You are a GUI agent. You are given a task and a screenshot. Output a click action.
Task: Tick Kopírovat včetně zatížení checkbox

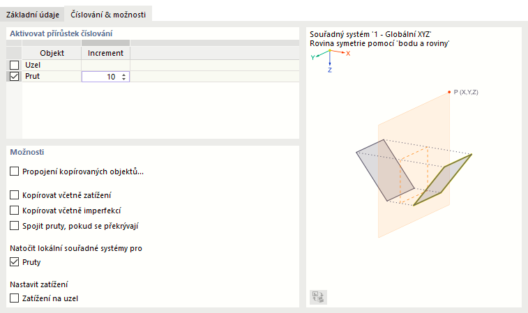pyautogui.click(x=15, y=195)
